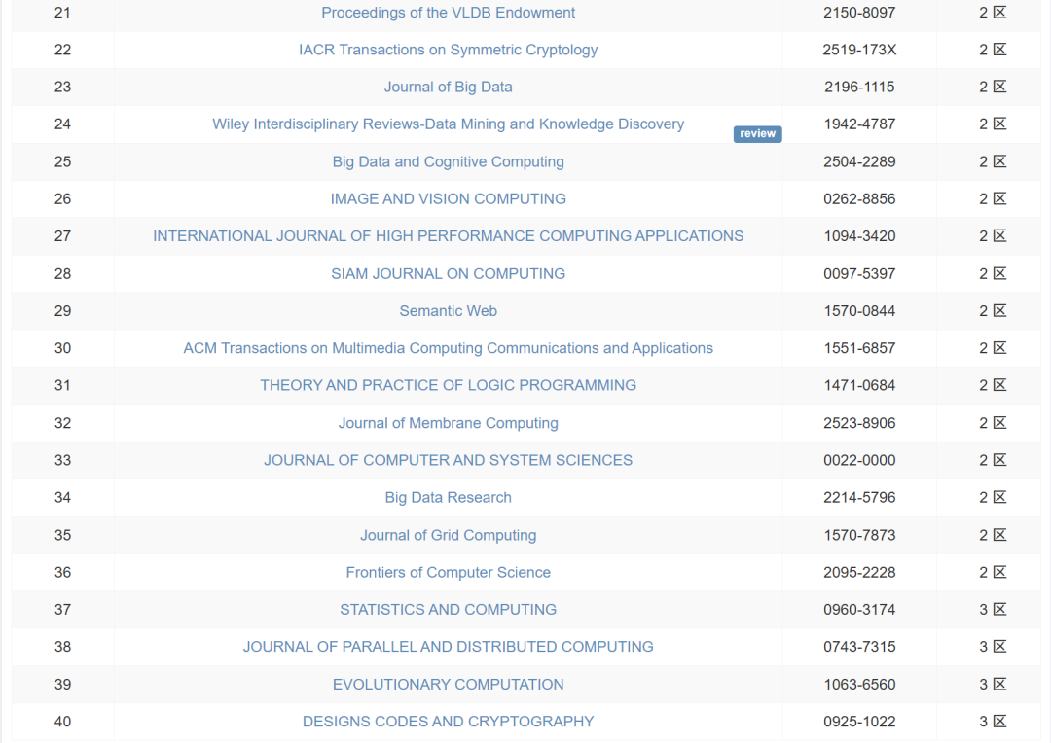Viewport: 1051px width, 743px height.
Task: Open Proceedings of the VLDB Endowment link
Action: coord(448,13)
